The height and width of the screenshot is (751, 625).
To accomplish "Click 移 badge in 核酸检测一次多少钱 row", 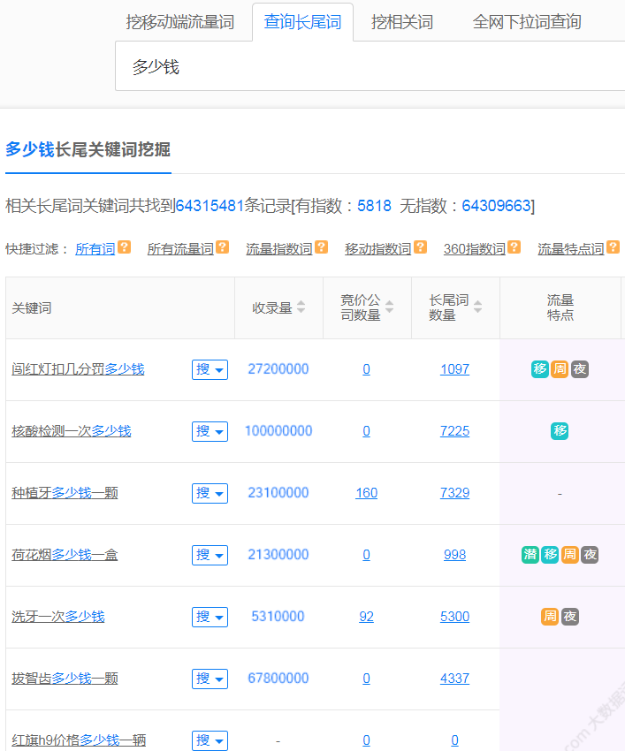I will click(x=560, y=431).
